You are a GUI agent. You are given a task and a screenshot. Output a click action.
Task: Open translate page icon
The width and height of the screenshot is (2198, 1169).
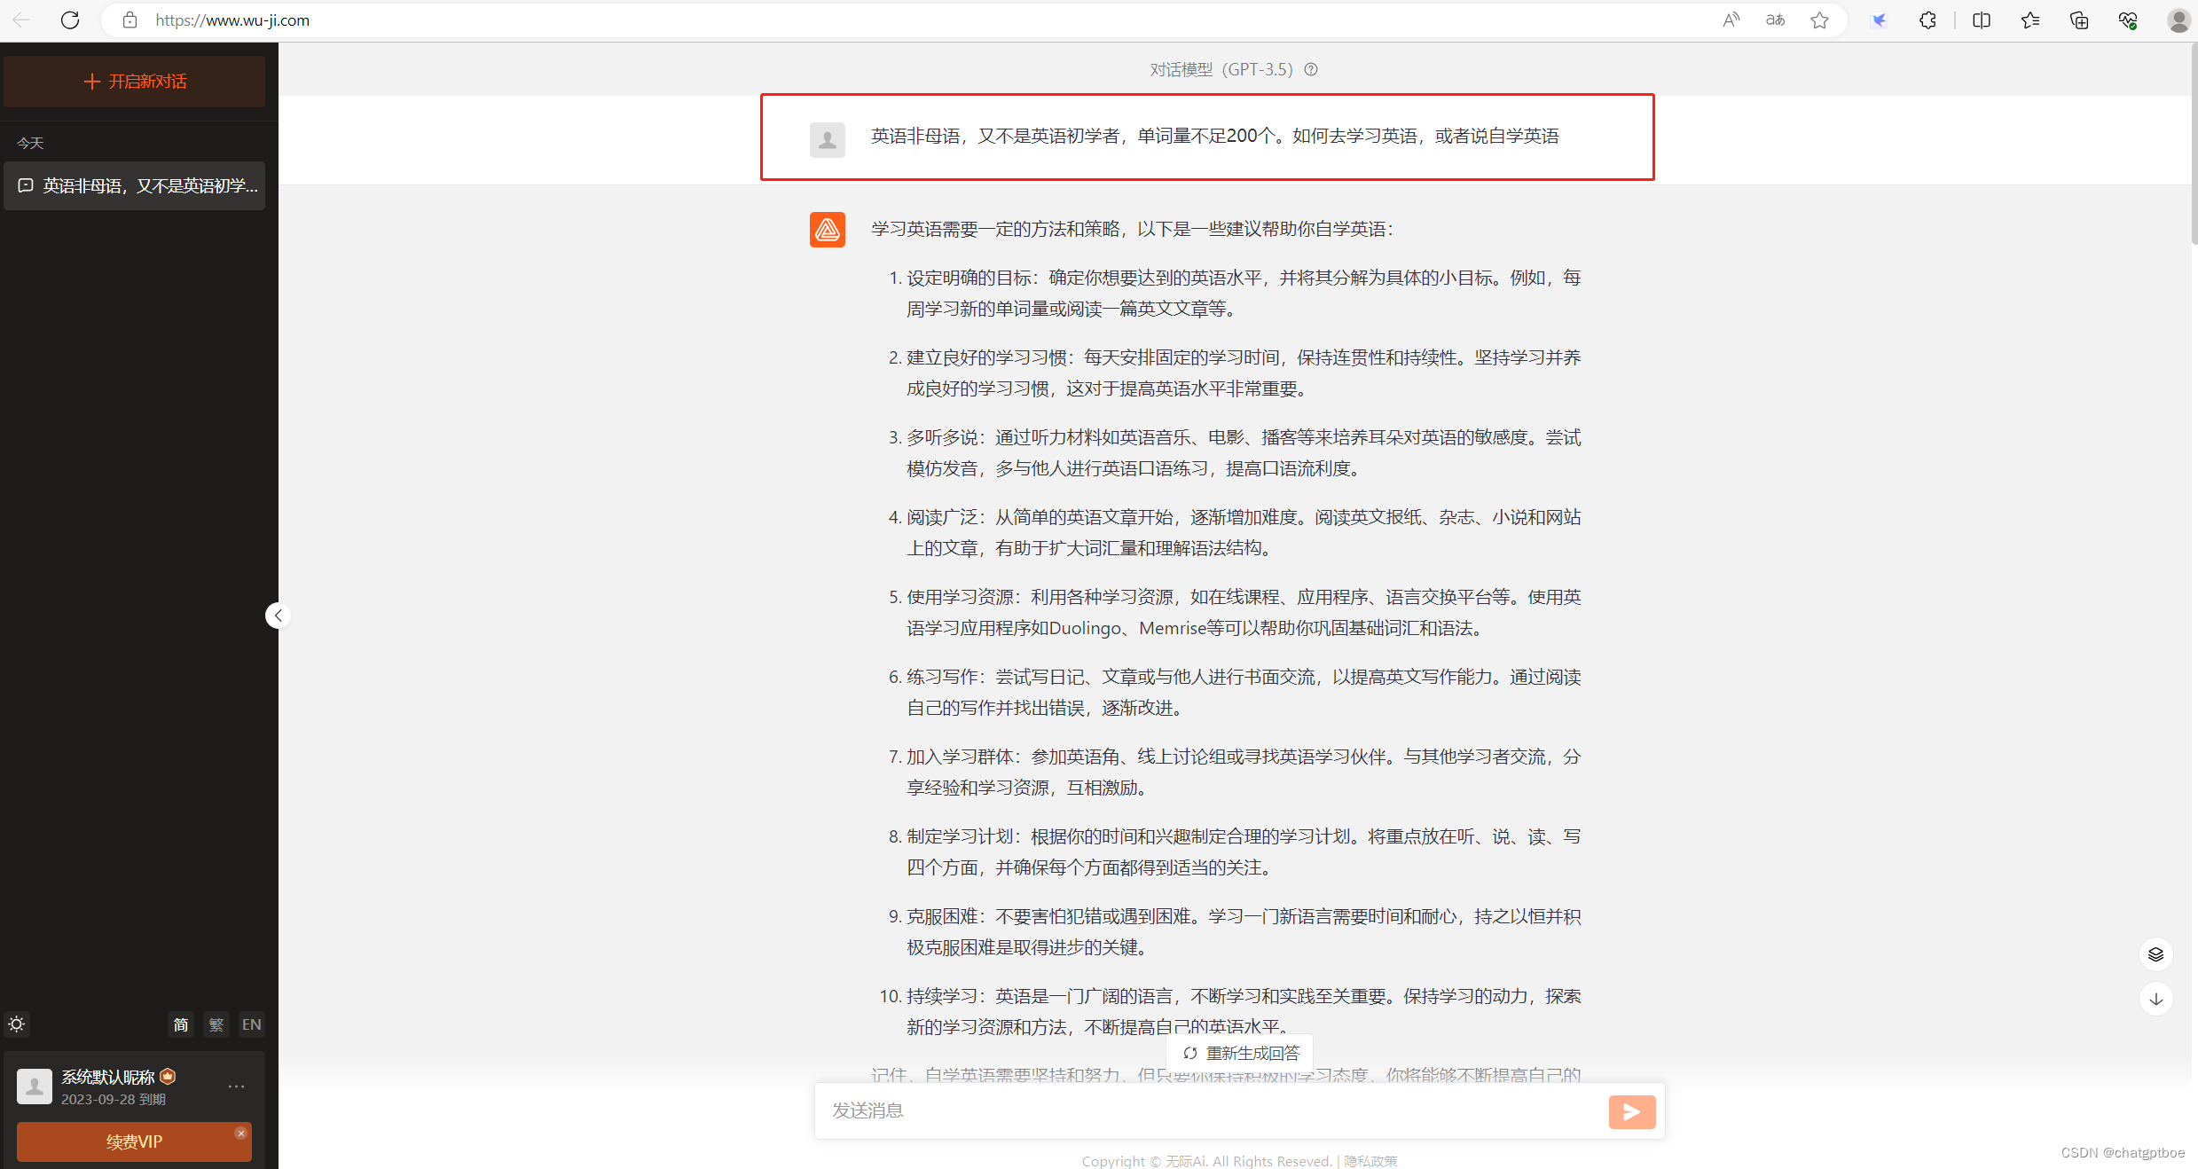coord(1775,20)
